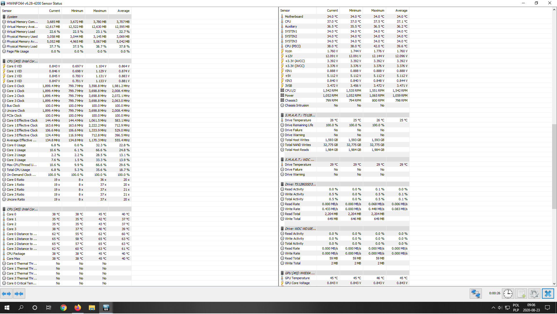Screen dimensions: 557x314
Task: Click the thermometer icon beside CPU Package
Action: pyautogui.click(x=4, y=254)
